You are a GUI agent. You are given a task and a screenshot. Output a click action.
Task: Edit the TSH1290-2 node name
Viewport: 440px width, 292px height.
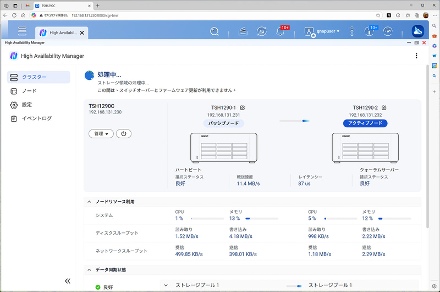click(384, 107)
